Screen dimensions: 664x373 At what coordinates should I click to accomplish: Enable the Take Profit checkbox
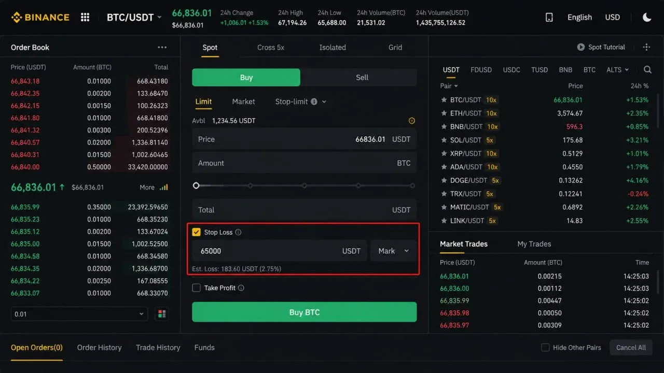pos(196,288)
